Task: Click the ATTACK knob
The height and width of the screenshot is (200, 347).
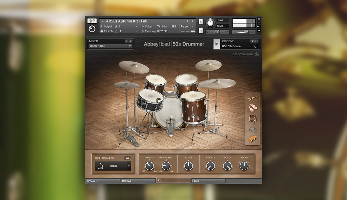Action: coord(211,166)
